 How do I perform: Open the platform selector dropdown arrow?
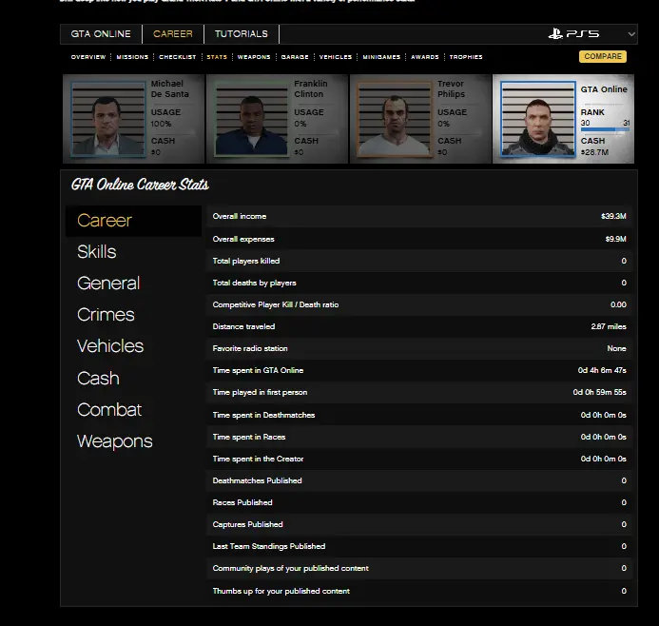click(631, 34)
